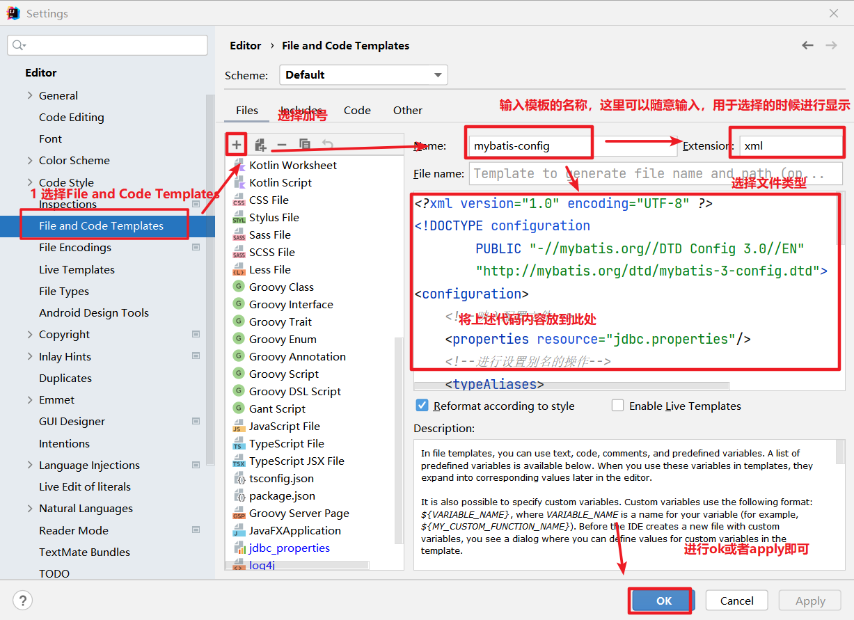Click the code editor horizontal scrollbar
Screen dimensions: 854x620
[571, 385]
